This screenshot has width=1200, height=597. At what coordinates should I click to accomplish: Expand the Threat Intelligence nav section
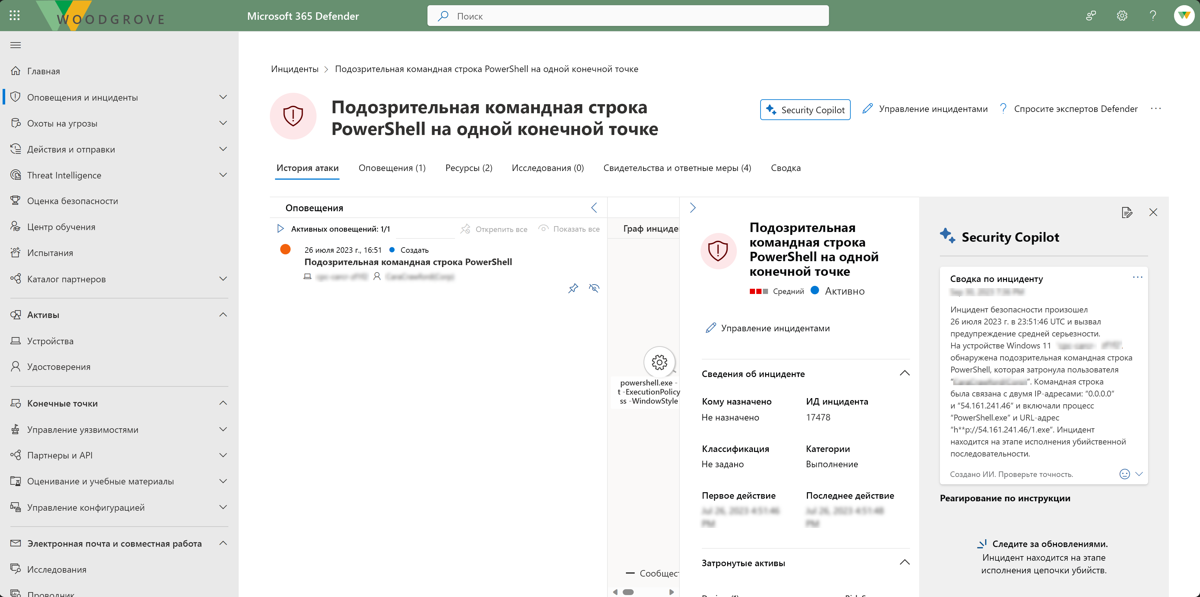point(223,175)
